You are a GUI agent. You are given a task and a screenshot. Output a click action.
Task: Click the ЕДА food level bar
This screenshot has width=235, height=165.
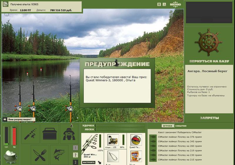6,136
